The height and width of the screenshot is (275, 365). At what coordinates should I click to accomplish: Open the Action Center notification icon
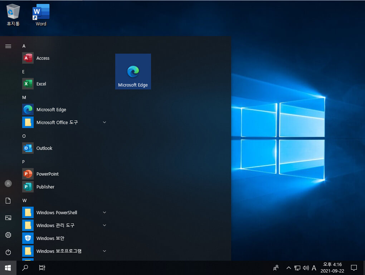pos(354,268)
